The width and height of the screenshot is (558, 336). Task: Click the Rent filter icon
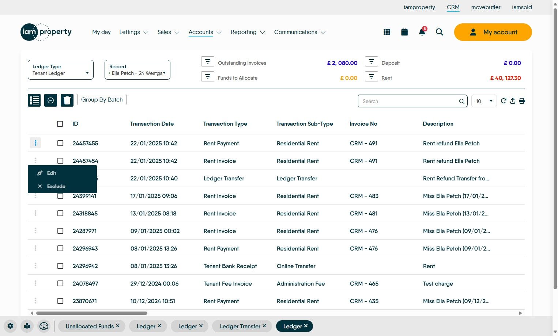[x=371, y=76]
